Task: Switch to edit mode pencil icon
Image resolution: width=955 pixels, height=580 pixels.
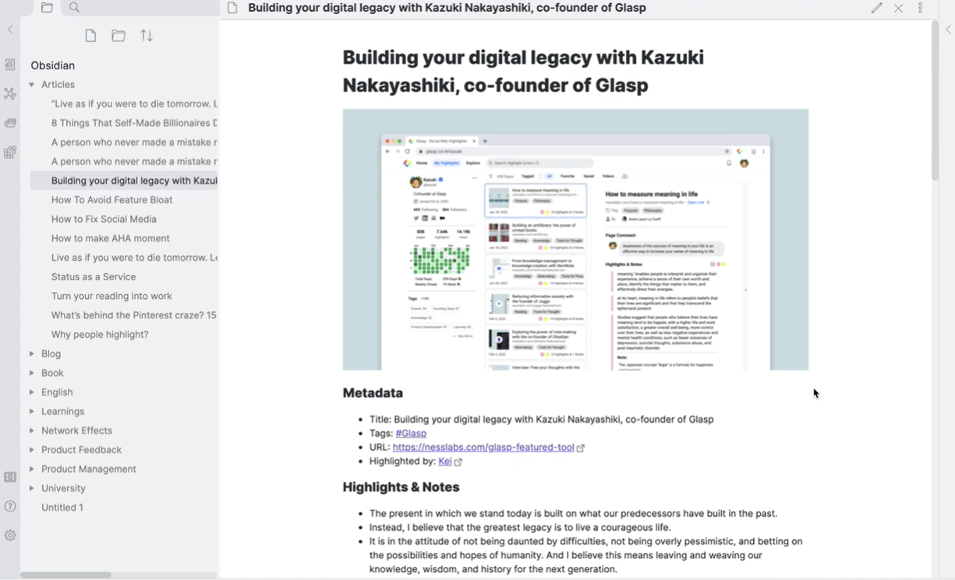Action: tap(877, 8)
